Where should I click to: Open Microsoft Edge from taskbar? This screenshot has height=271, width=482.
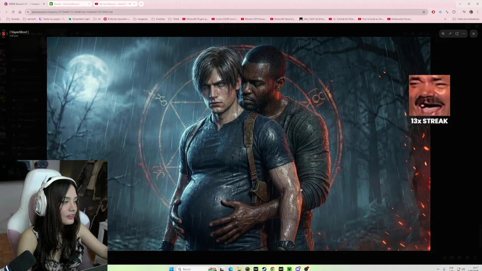click(x=230, y=269)
